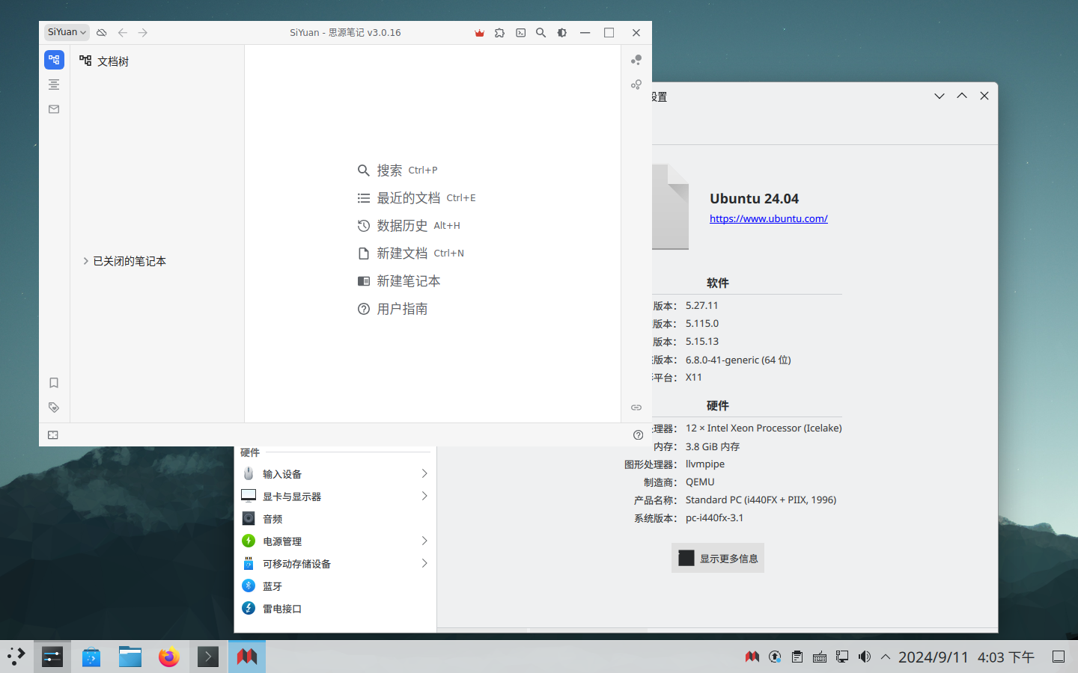Click the 3.8 GiB 内存 value
Viewport: 1078px width, 673px height.
pyautogui.click(x=712, y=446)
